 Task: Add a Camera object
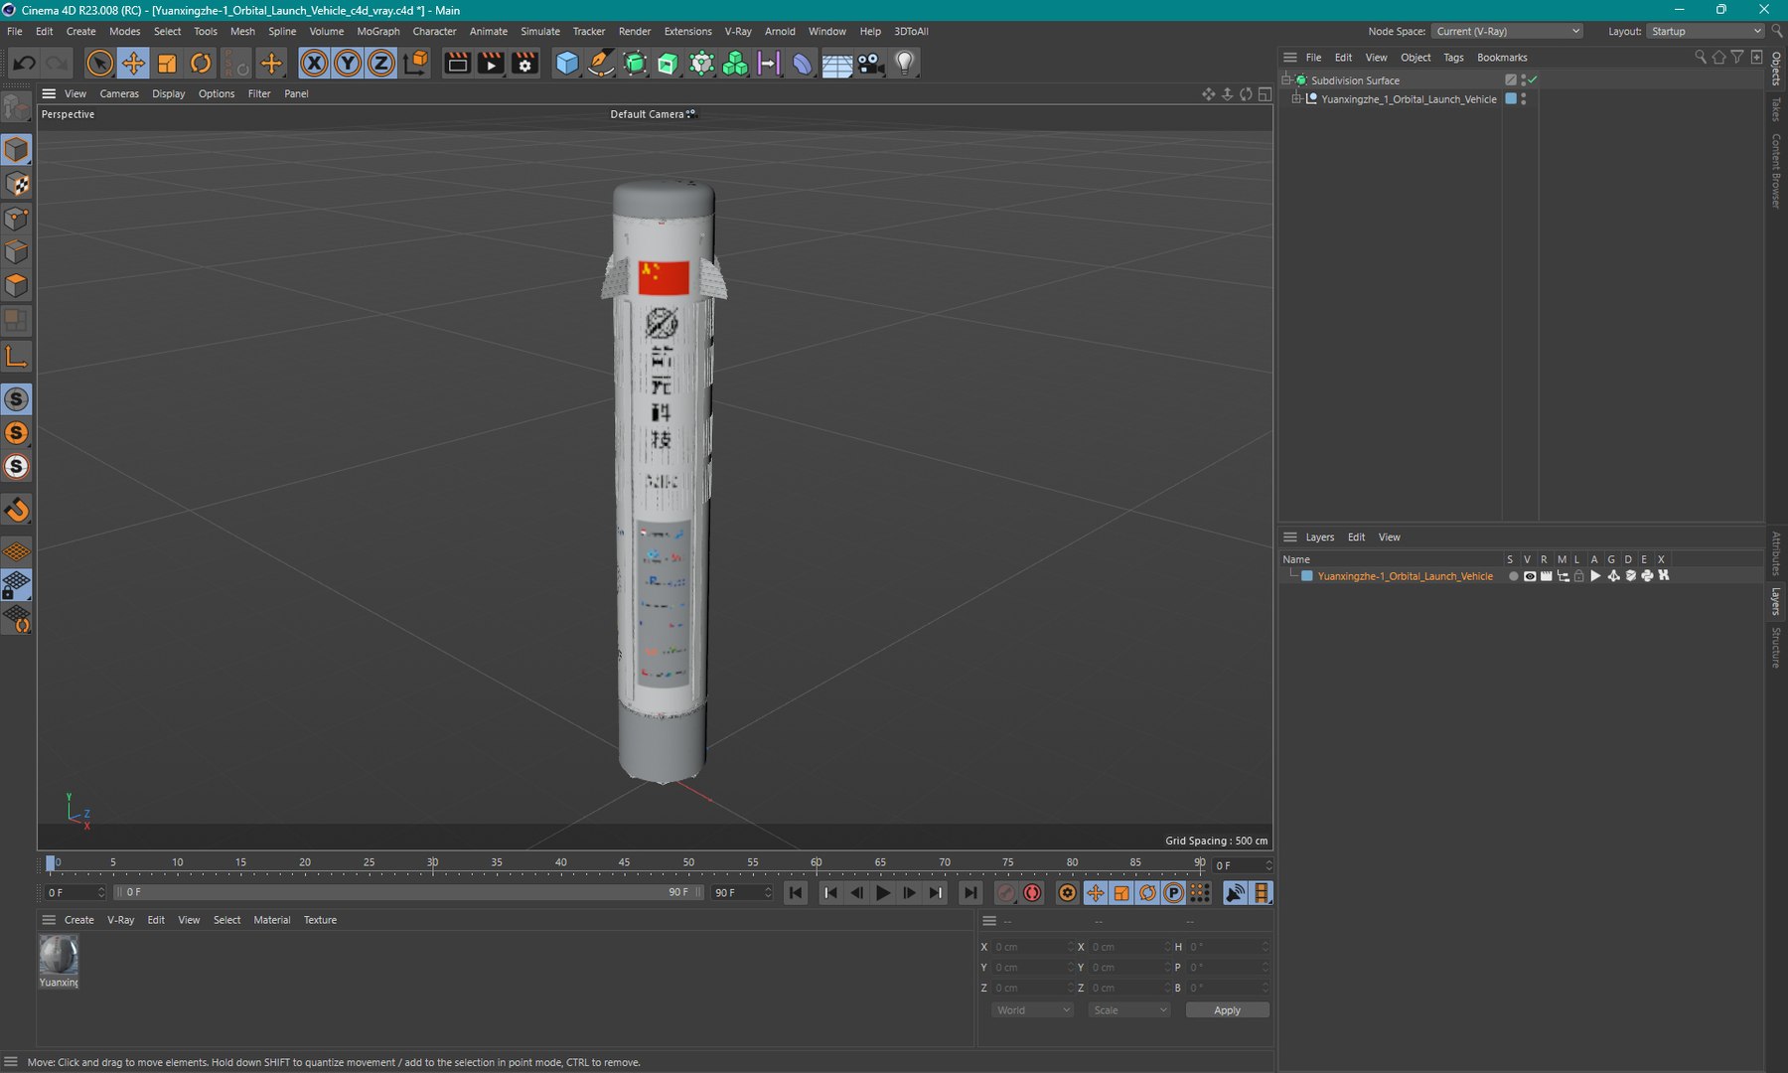pyautogui.click(x=871, y=64)
